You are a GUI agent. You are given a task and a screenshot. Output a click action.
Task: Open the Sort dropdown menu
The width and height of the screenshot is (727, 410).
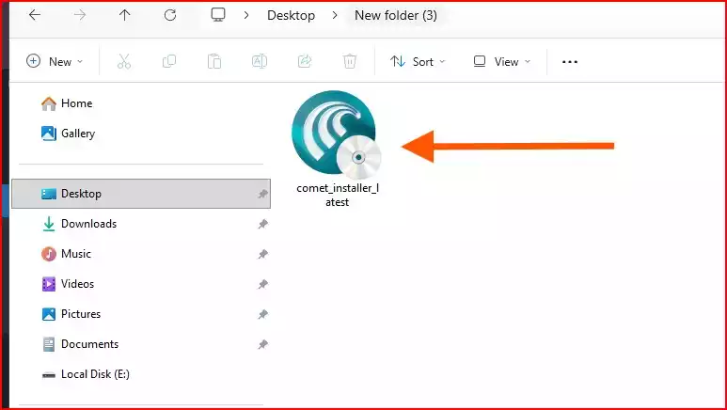418,61
